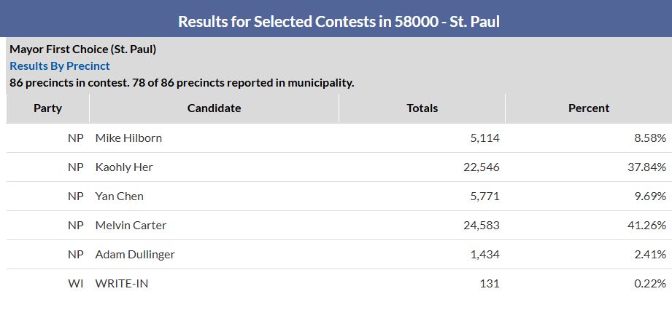
Task: Select the WRITE-IN candidate entry
Action: pos(122,283)
